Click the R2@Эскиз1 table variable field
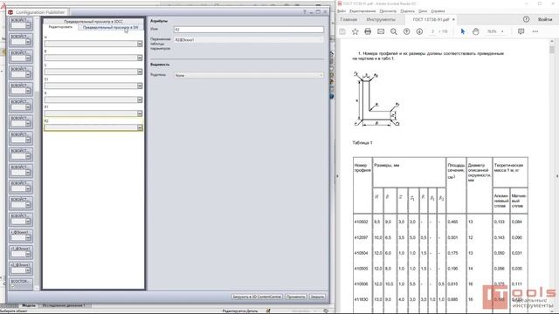This screenshot has height=314, width=559. pos(249,40)
